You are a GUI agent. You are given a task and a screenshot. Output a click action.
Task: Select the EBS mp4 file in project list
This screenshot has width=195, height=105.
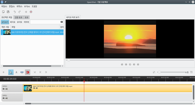point(32,32)
